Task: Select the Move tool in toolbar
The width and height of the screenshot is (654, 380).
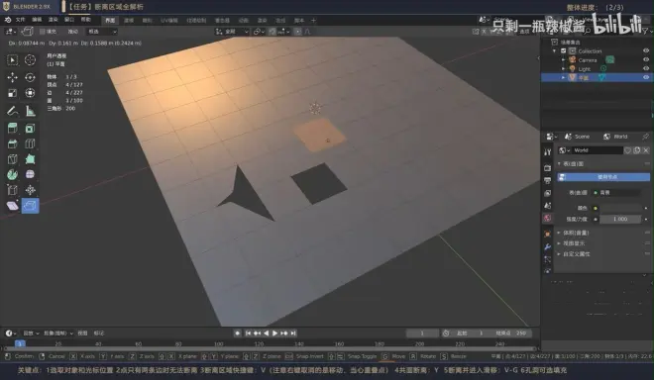Action: [13, 77]
